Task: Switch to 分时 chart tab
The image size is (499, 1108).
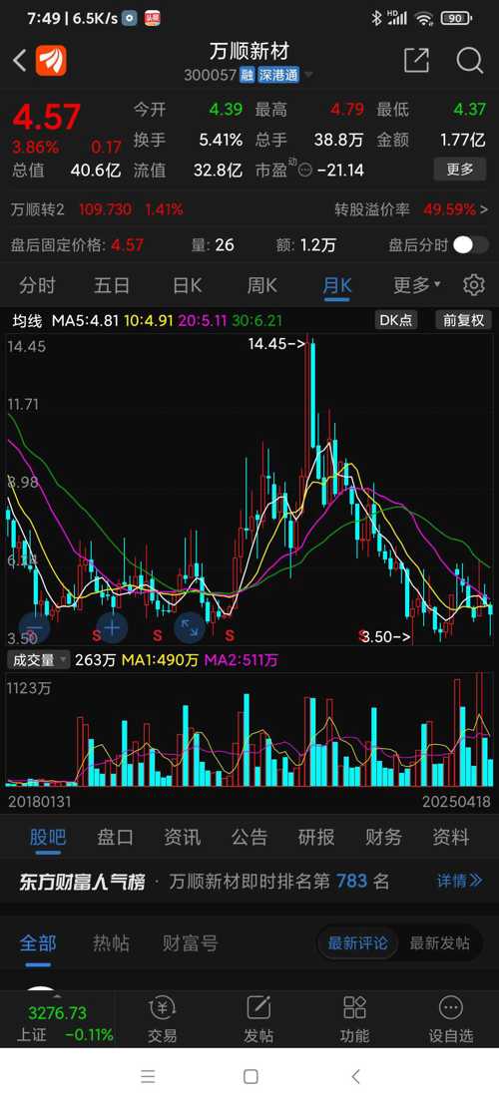Action: (37, 285)
